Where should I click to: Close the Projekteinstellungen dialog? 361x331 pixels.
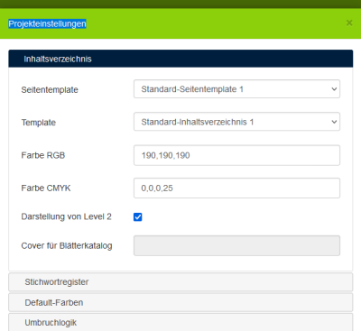349,23
